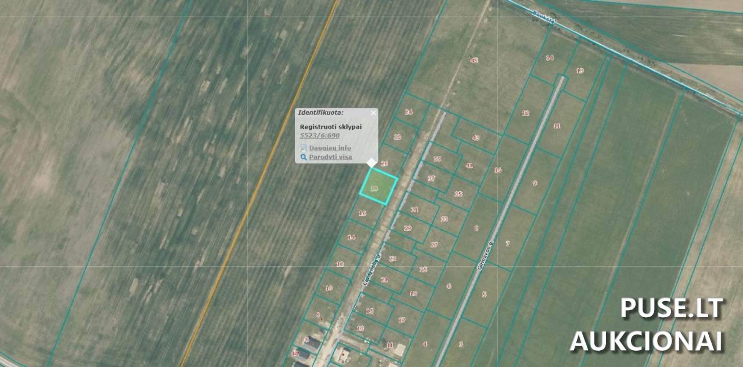Click the magnifier icon beside Parodyti visa
The width and height of the screenshot is (743, 367).
tap(304, 157)
